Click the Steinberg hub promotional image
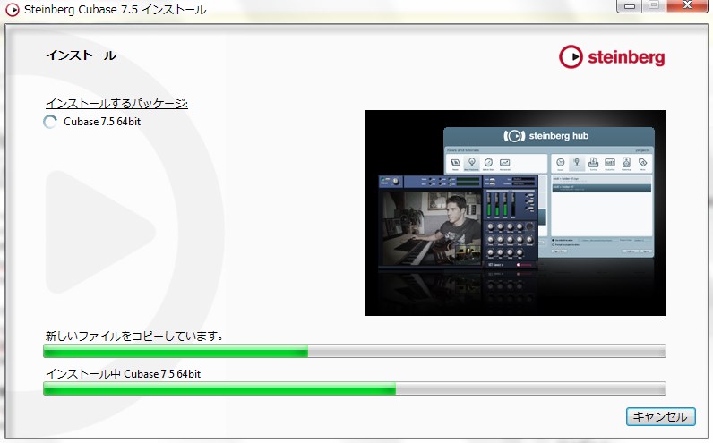 point(515,213)
